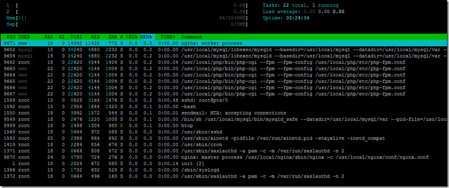Select php-cgi row with PID 9666
449x188 pixels.
(224, 87)
